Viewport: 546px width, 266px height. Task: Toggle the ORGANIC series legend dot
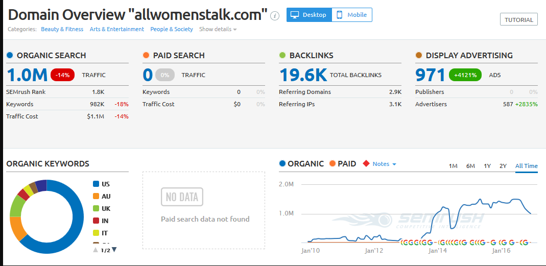coord(282,164)
